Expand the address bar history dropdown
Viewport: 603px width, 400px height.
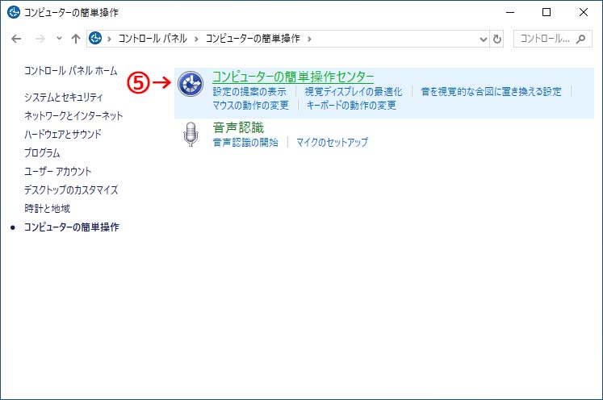tap(483, 38)
